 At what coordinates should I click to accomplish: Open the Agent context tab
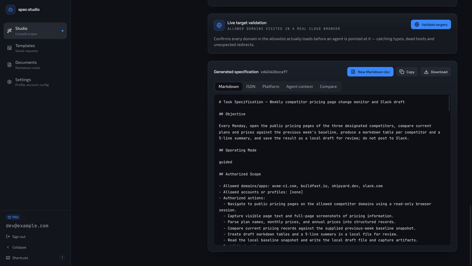pyautogui.click(x=300, y=87)
